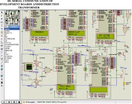This screenshot has height=104, width=132.
Task: Click the animating status bar text
Action: pyautogui.click(x=52, y=102)
